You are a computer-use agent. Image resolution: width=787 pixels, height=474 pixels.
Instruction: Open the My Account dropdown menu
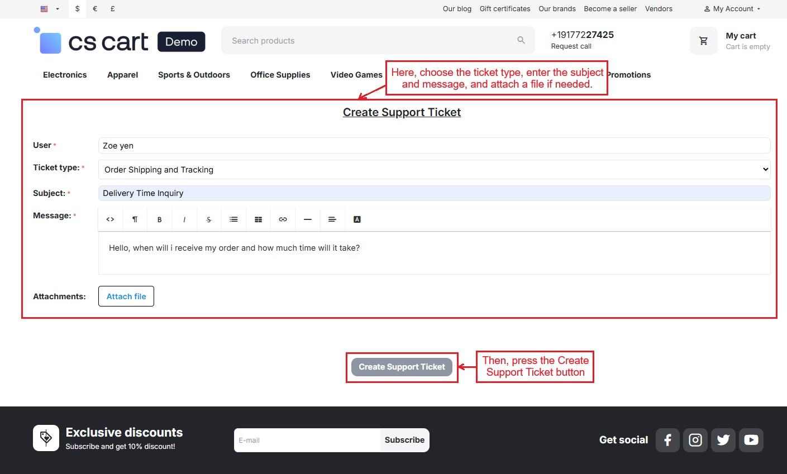(x=732, y=9)
